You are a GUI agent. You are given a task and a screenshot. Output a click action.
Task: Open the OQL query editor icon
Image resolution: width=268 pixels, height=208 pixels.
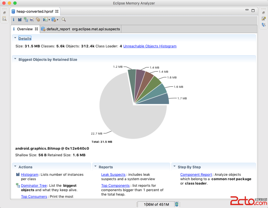tap(32, 20)
